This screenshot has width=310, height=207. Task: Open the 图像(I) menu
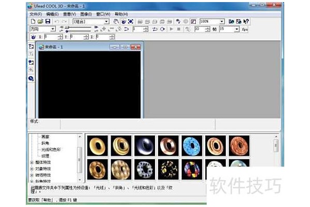86,14
